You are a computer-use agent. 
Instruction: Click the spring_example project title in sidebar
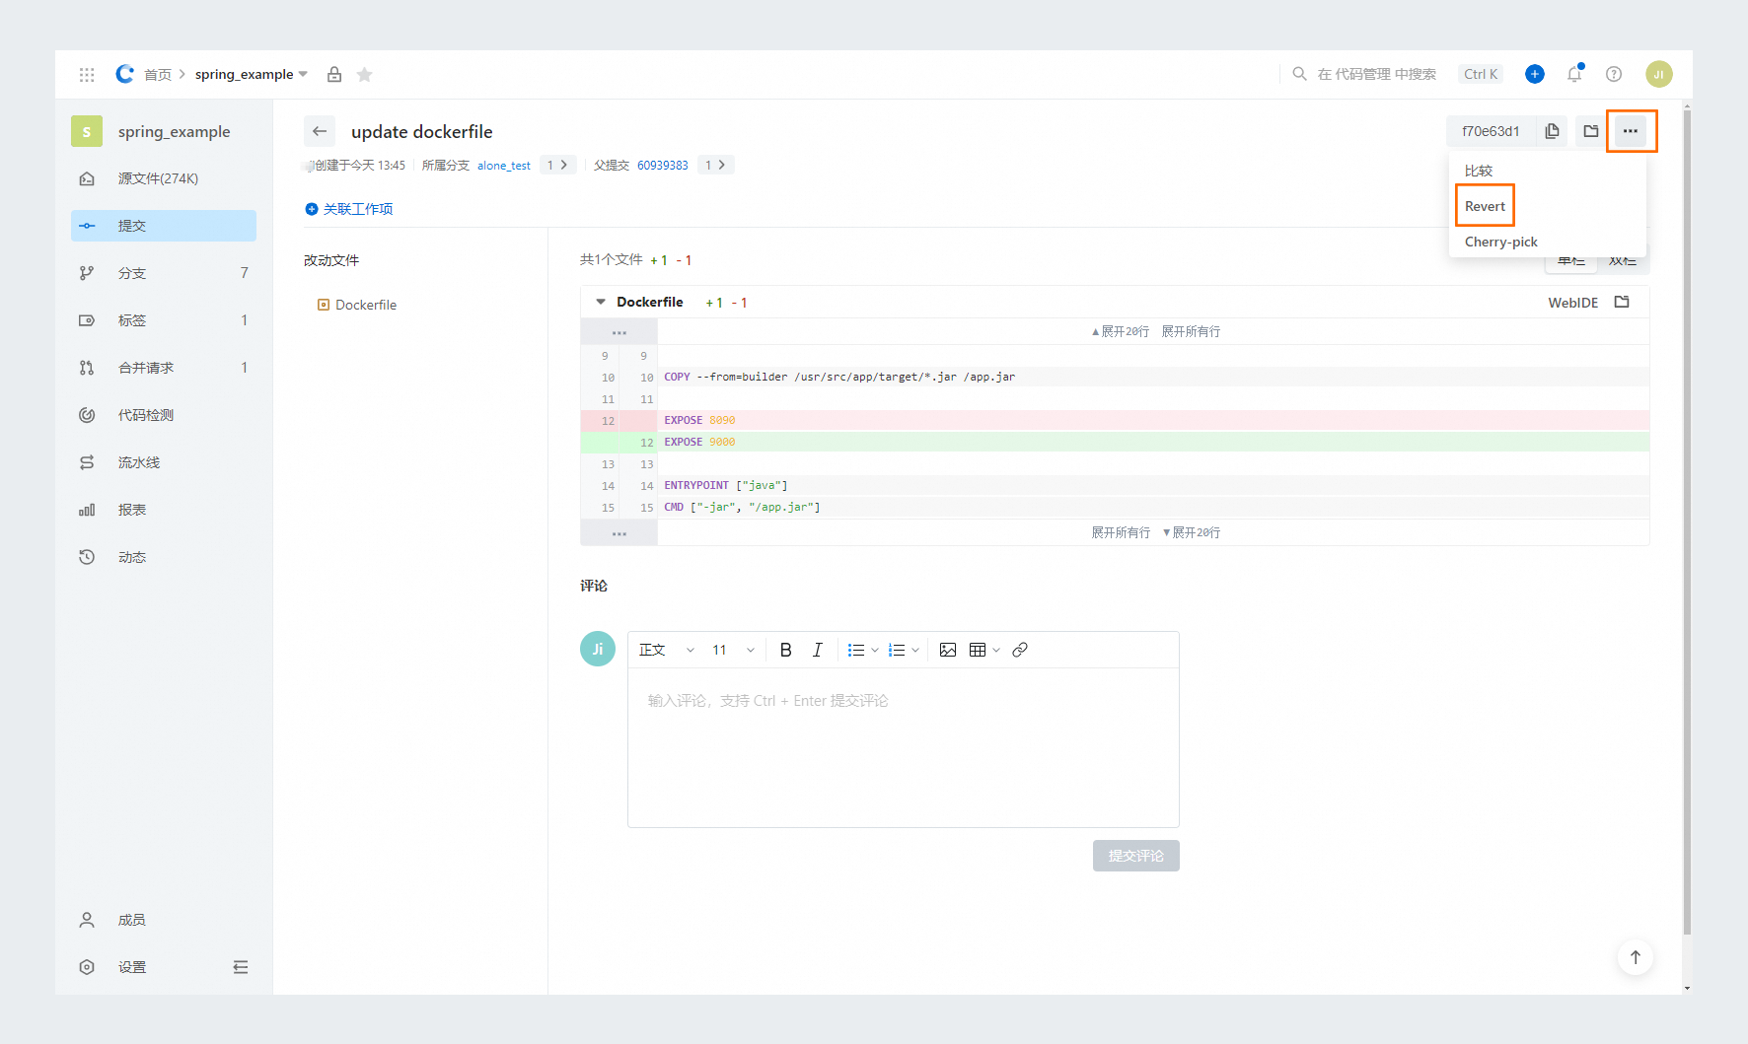(174, 132)
